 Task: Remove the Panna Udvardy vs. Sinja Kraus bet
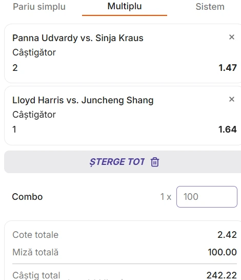(232, 37)
